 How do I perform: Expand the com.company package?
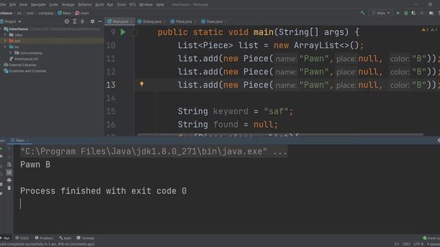click(10, 53)
